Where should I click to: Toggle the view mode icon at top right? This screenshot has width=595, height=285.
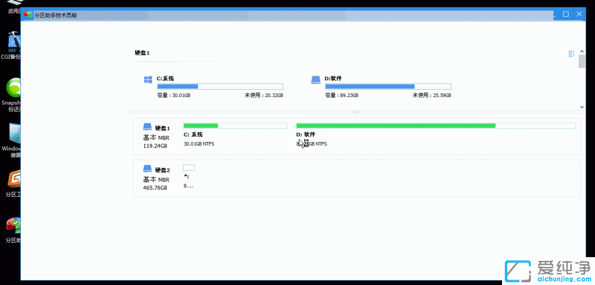tap(572, 54)
